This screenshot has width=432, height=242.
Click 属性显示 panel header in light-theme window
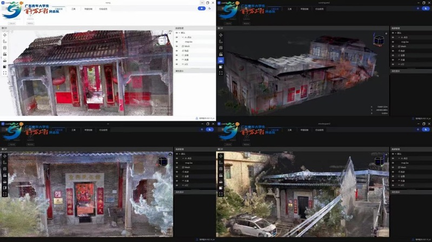pyautogui.click(x=195, y=71)
